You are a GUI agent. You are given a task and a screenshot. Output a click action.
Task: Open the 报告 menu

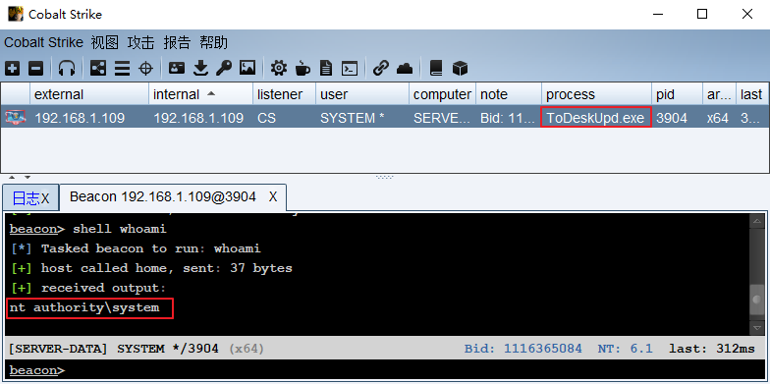pos(177,43)
